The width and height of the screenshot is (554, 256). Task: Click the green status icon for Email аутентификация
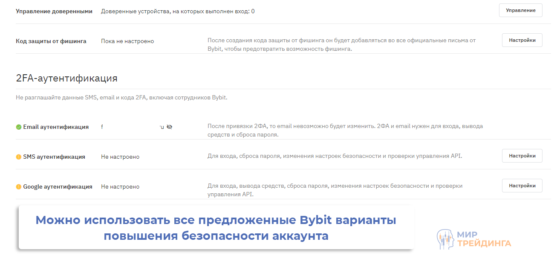coord(18,127)
